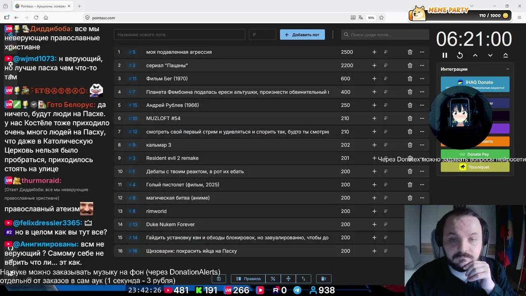
Task: Delete the кальмар 3 lot
Action: [410, 145]
